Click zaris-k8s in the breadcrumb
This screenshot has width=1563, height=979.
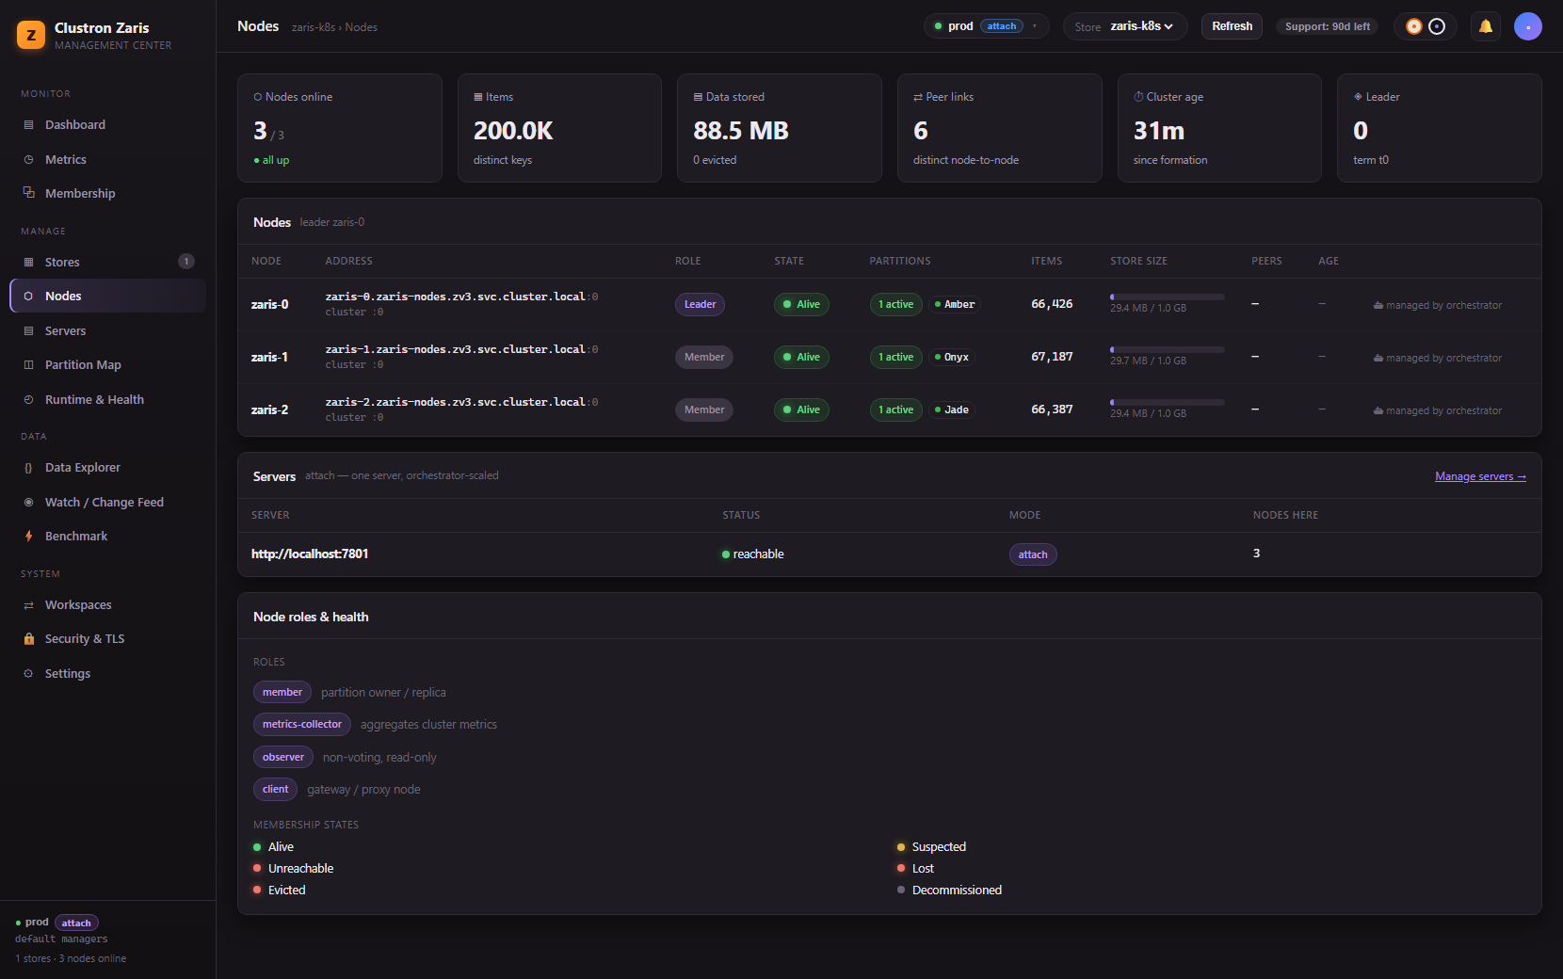pos(314,27)
